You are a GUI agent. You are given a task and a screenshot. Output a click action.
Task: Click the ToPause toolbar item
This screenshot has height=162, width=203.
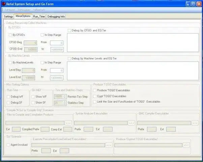(10, 10)
